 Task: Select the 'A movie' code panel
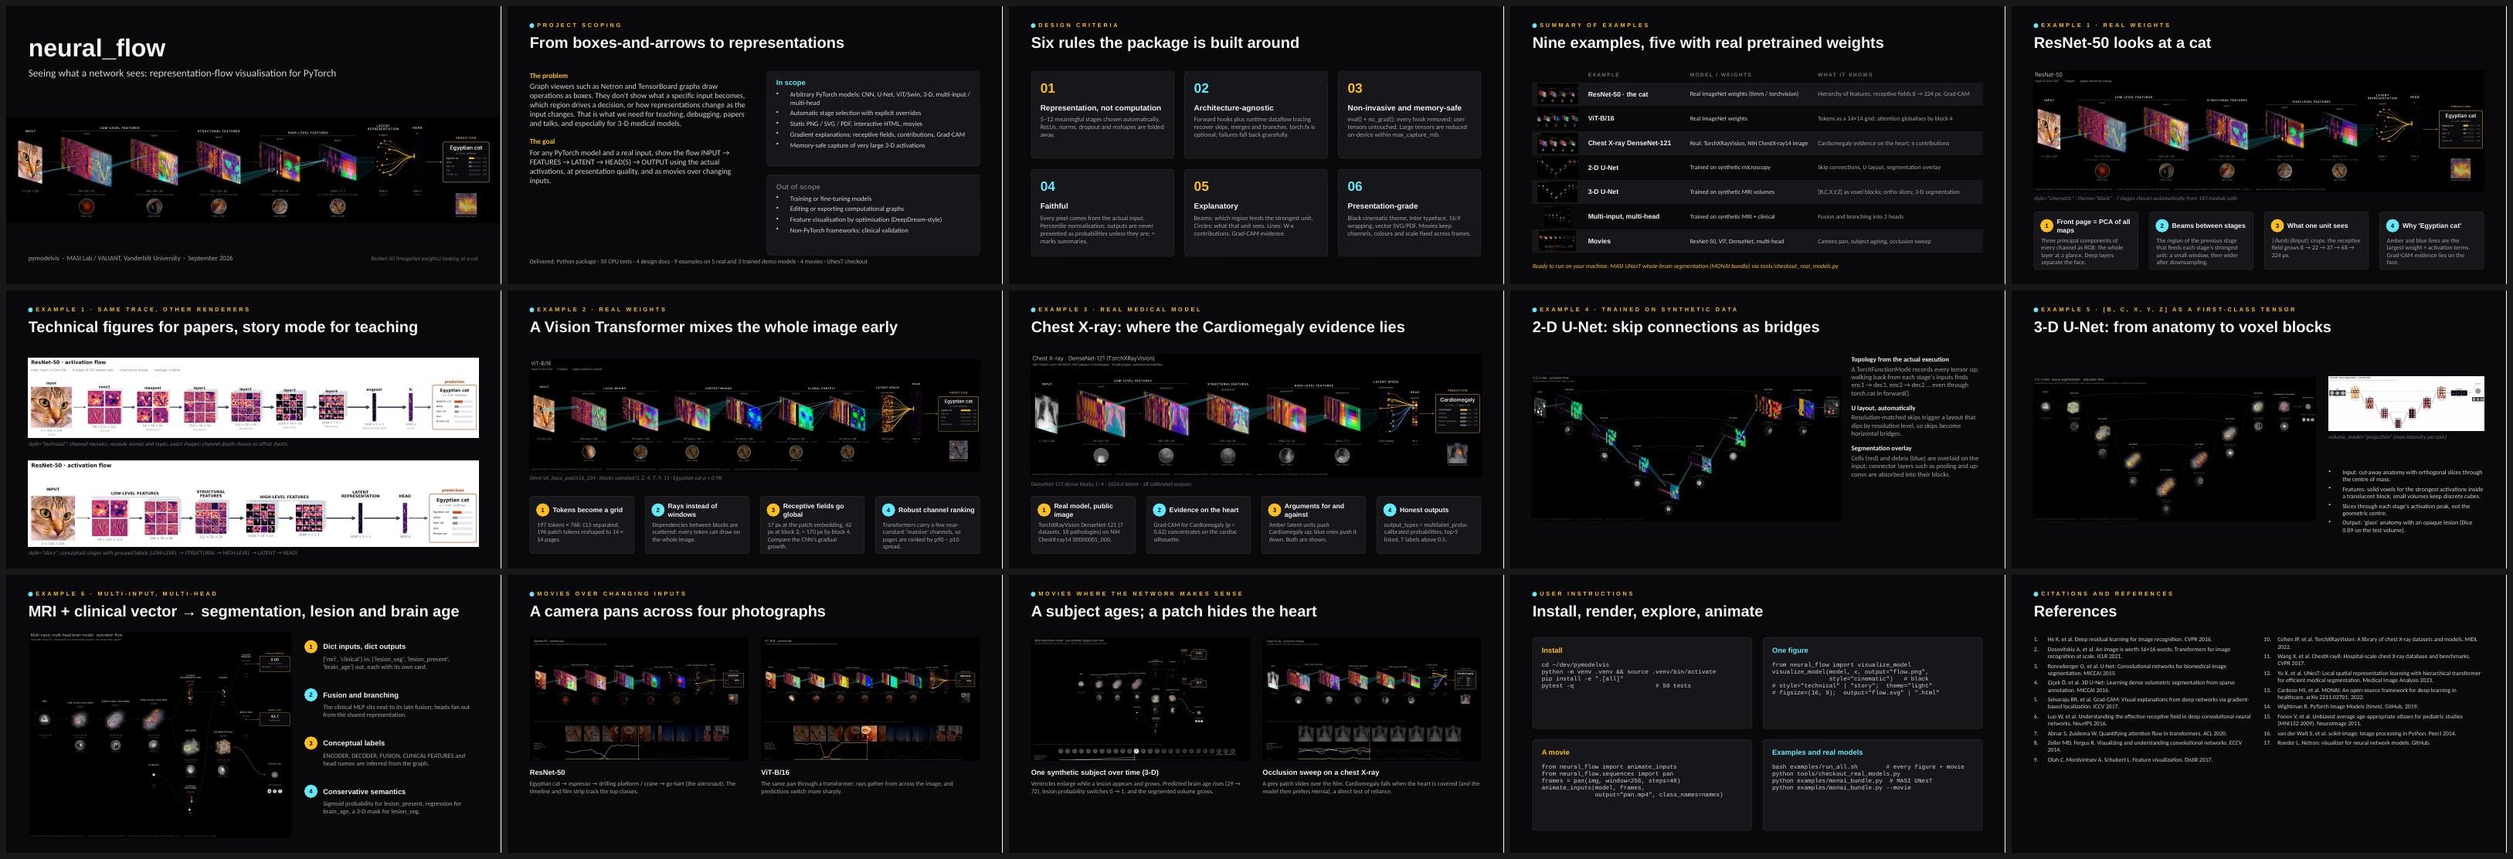pos(1642,785)
